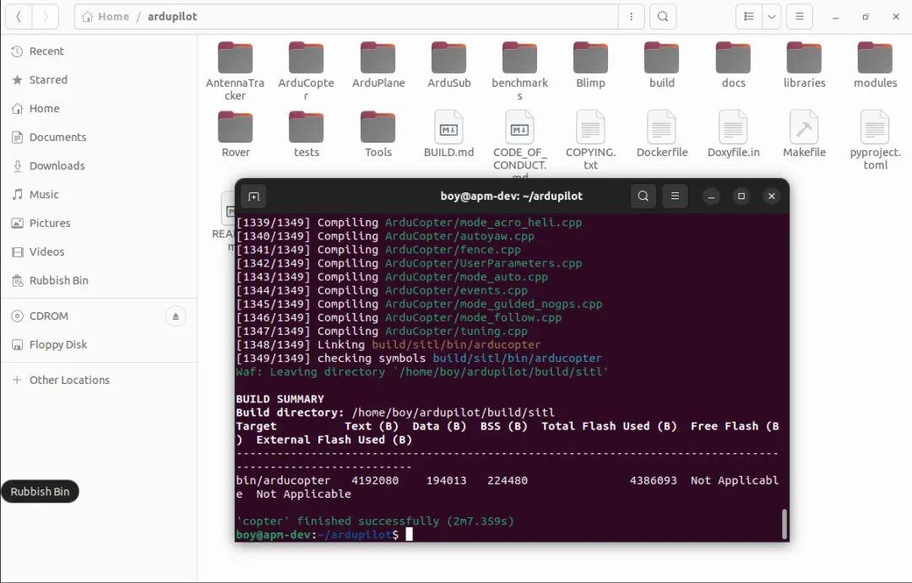
Task: Click 'ArduCopter/tuning.cpp' in terminal output
Action: (456, 332)
